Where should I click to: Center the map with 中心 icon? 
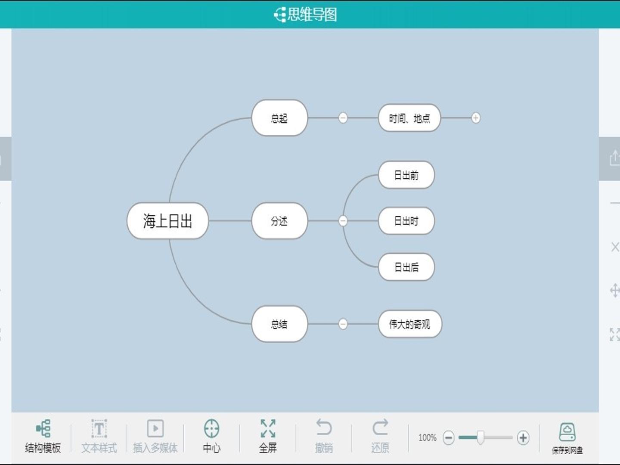coord(211,428)
